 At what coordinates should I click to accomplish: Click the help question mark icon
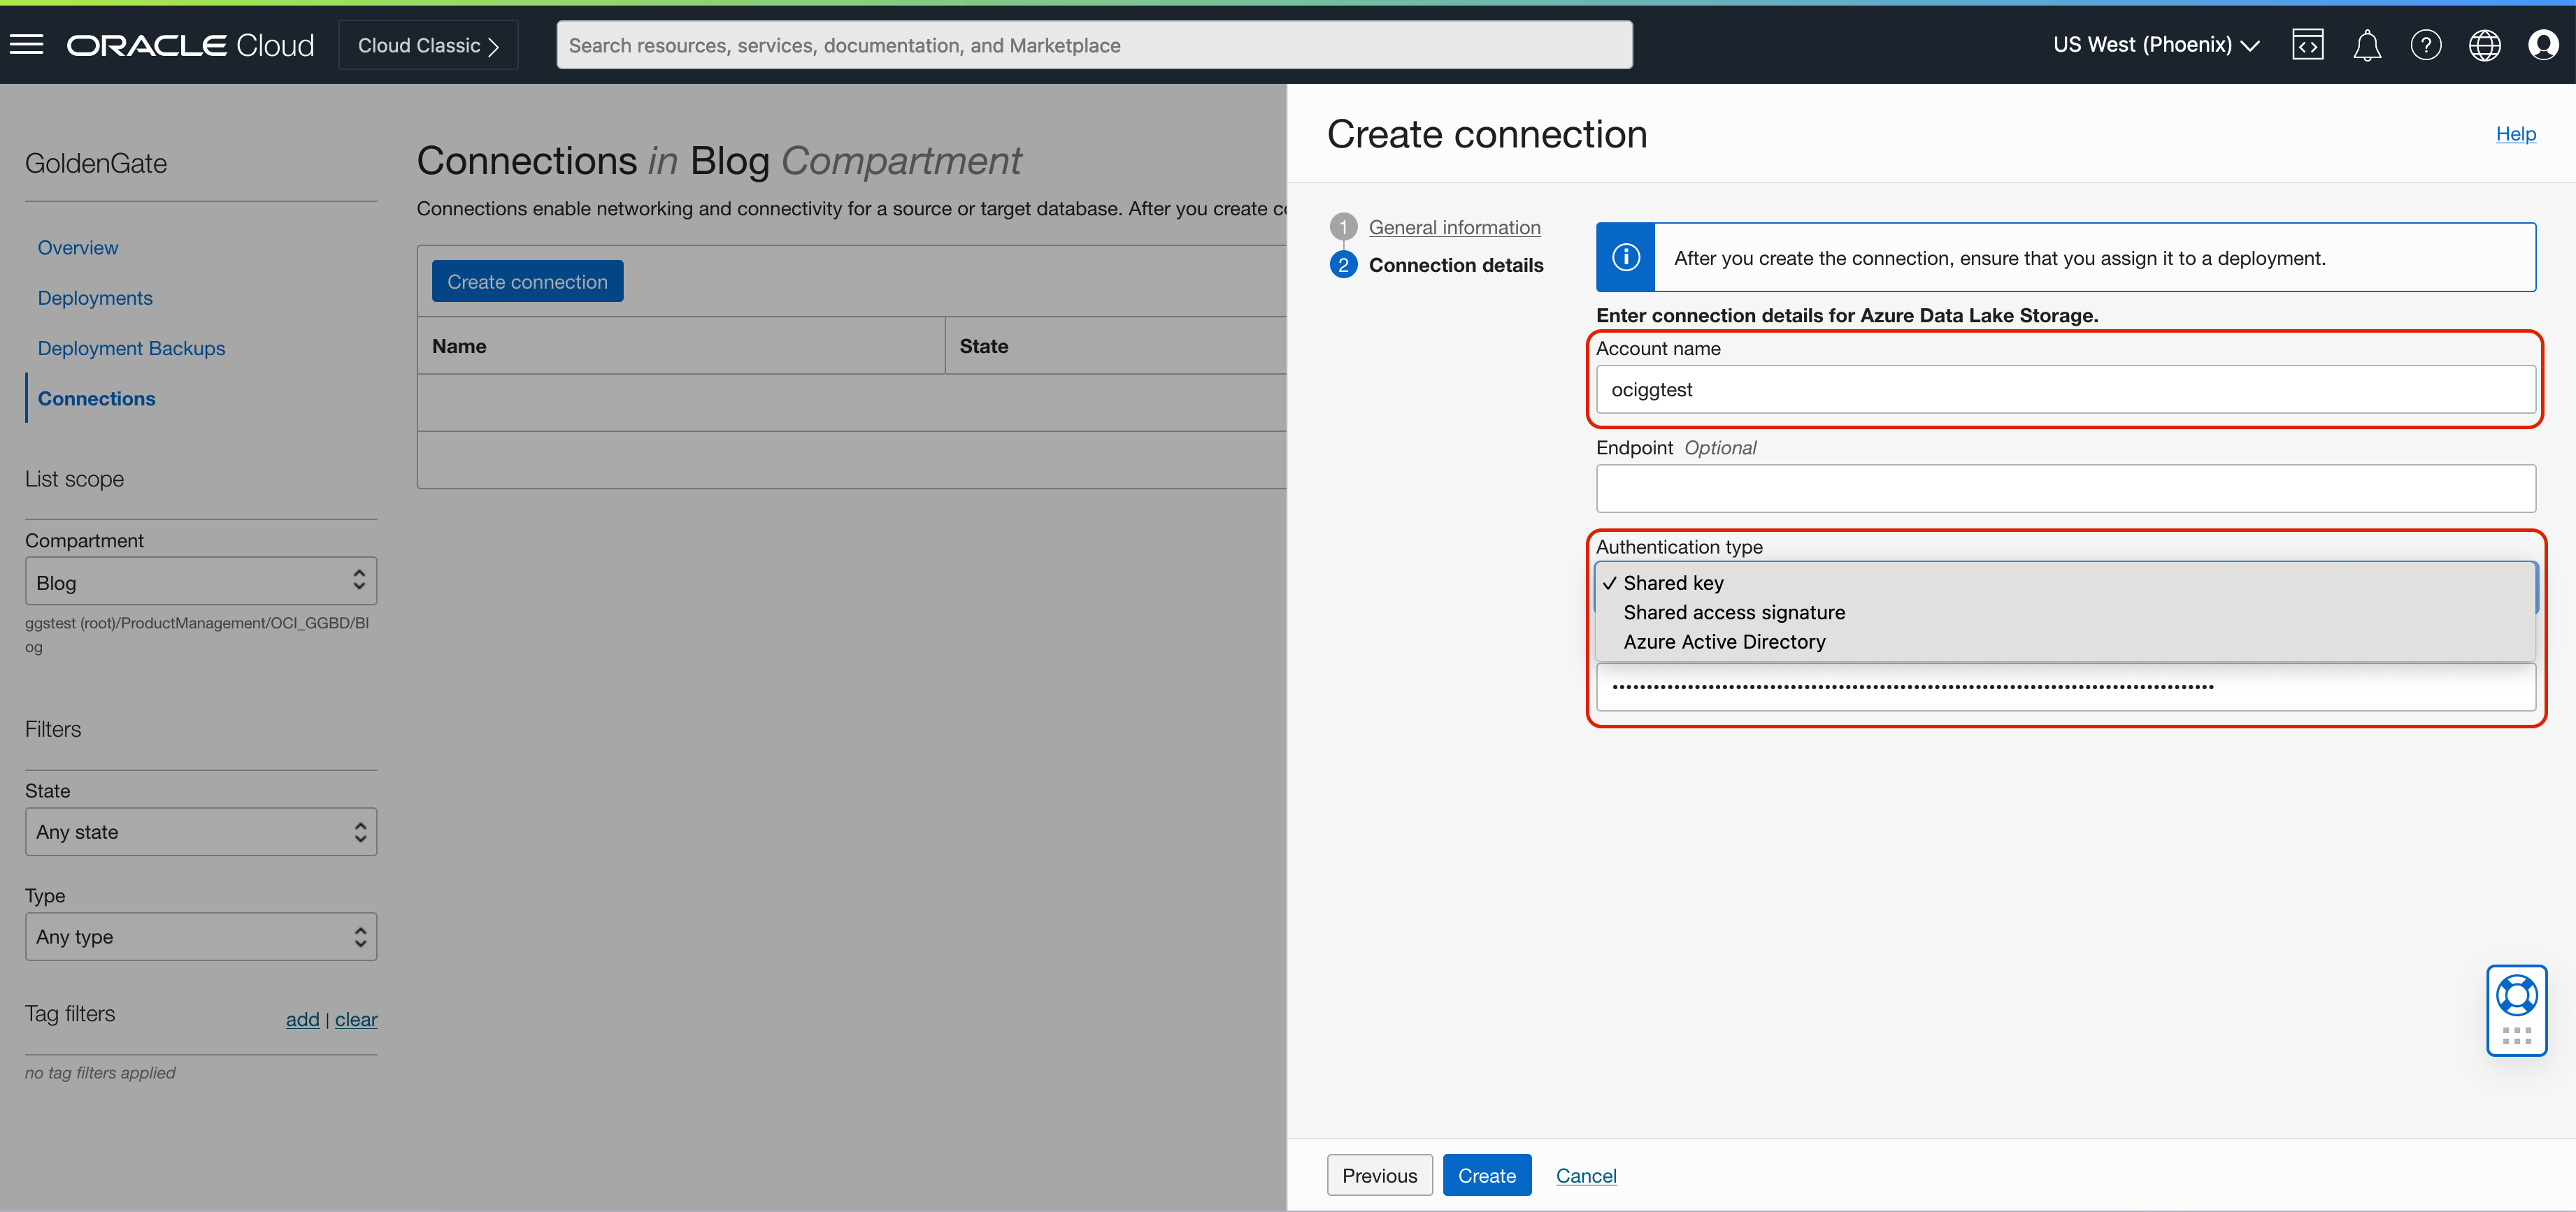click(2425, 45)
